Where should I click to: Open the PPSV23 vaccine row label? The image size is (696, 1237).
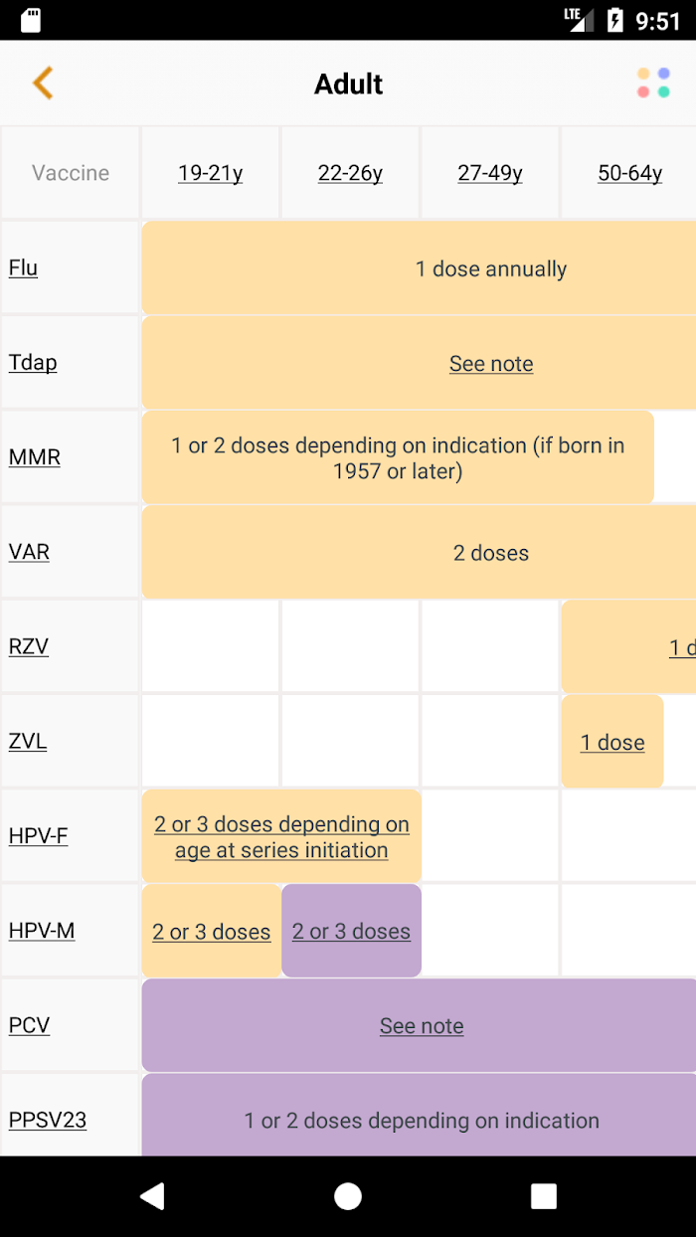[48, 1120]
